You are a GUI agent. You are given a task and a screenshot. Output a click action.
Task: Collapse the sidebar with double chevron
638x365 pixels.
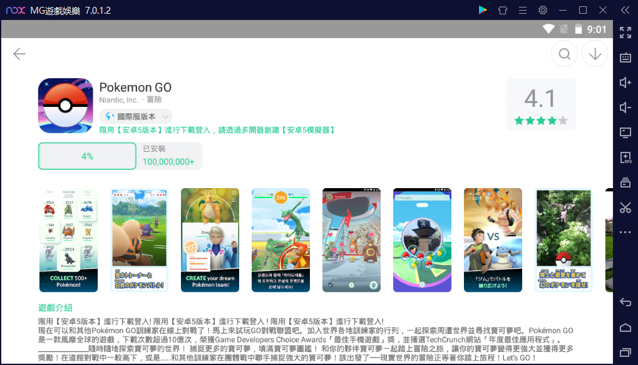pos(625,10)
